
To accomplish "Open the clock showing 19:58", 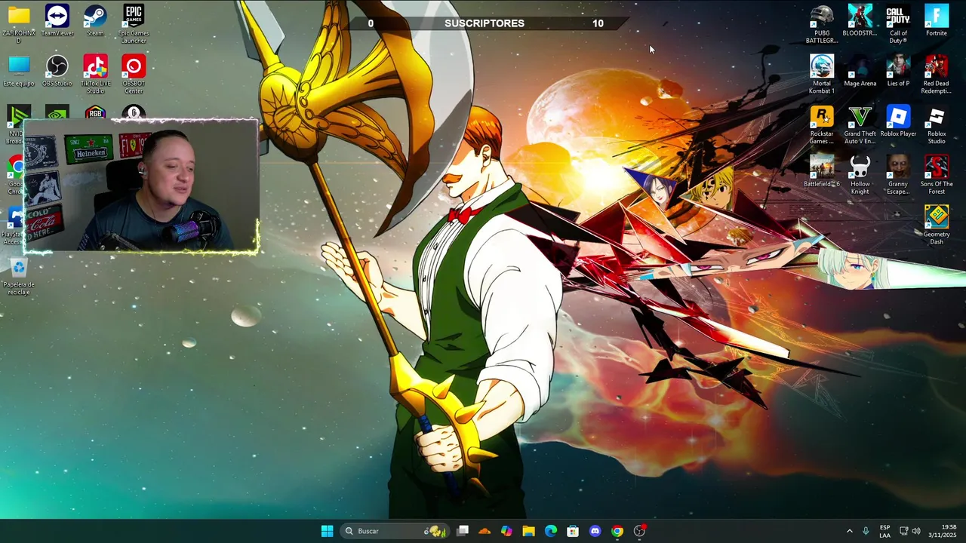I will coord(943,531).
